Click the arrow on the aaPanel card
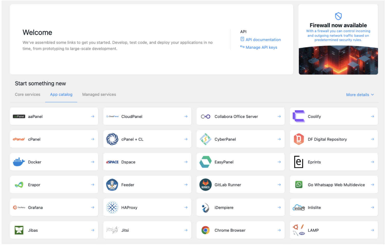385x246 pixels. [93, 116]
